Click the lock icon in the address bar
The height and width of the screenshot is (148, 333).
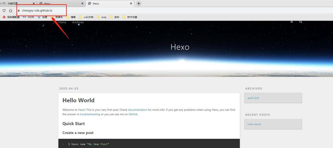[x=19, y=11]
